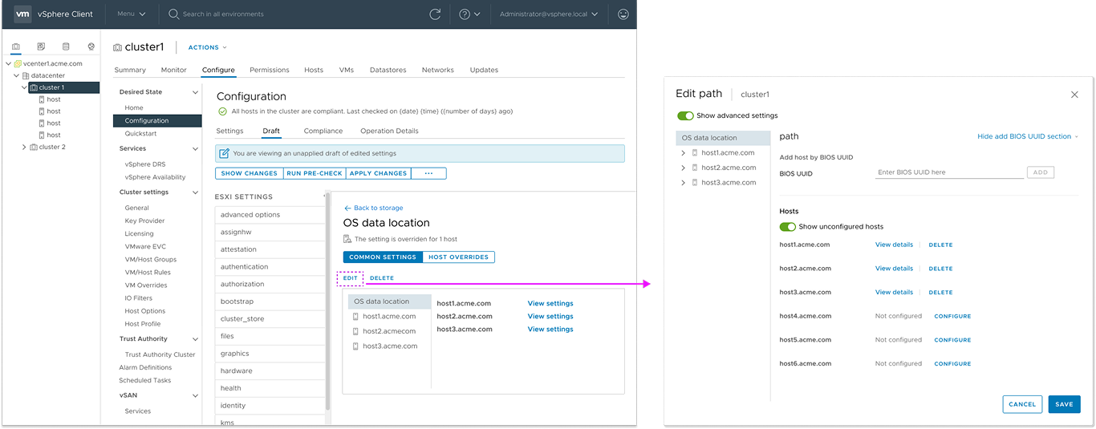Open the cluster1 ACTIONS dropdown
This screenshot has height=429, width=1096.
pyautogui.click(x=208, y=47)
